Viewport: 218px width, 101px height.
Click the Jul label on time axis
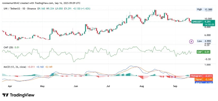click(x=108, y=86)
